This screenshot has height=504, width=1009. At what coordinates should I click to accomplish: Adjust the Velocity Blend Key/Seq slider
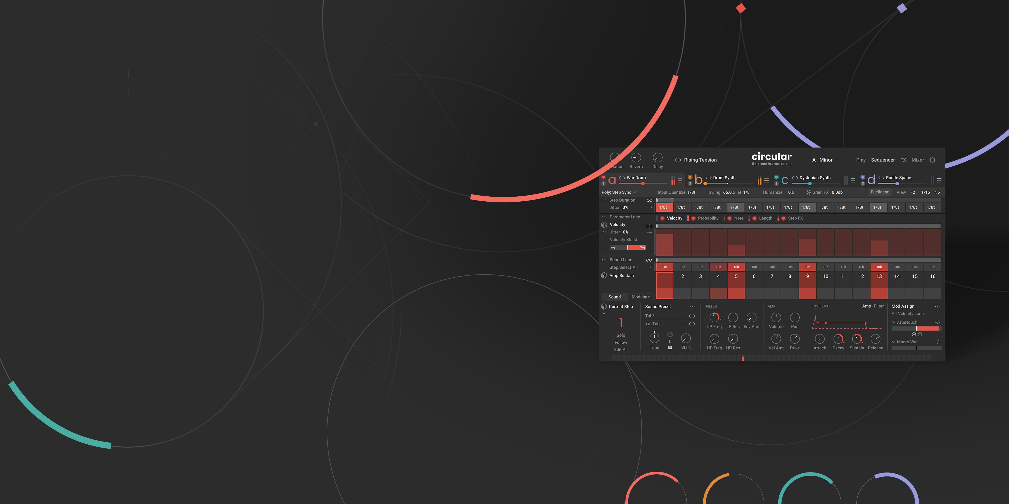pos(627,247)
